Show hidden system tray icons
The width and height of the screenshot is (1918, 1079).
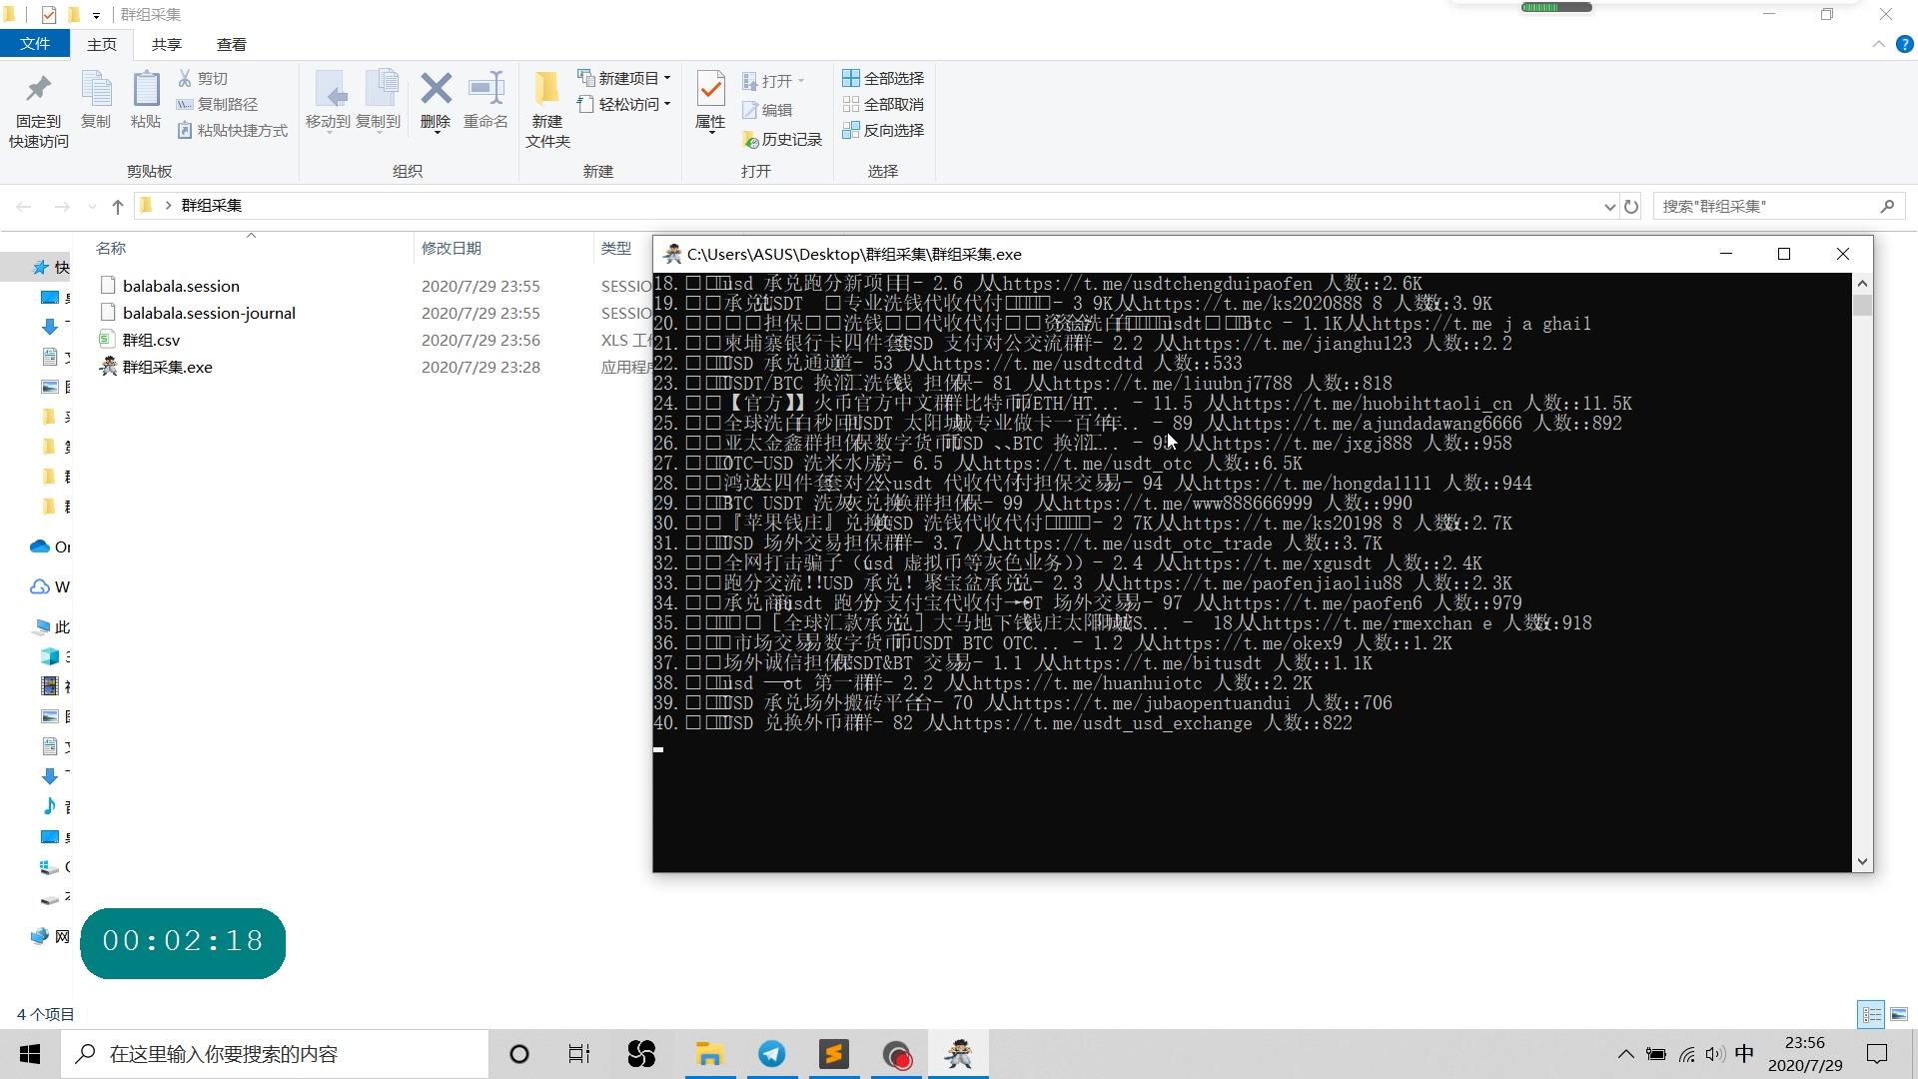pos(1625,1054)
